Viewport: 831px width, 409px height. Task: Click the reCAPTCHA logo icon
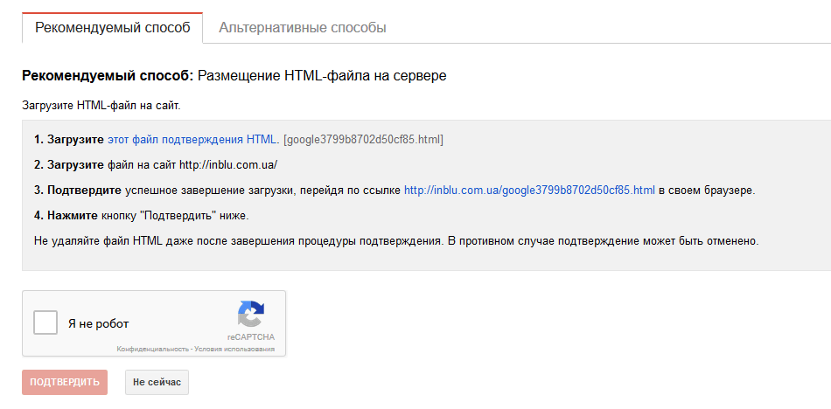(x=251, y=314)
